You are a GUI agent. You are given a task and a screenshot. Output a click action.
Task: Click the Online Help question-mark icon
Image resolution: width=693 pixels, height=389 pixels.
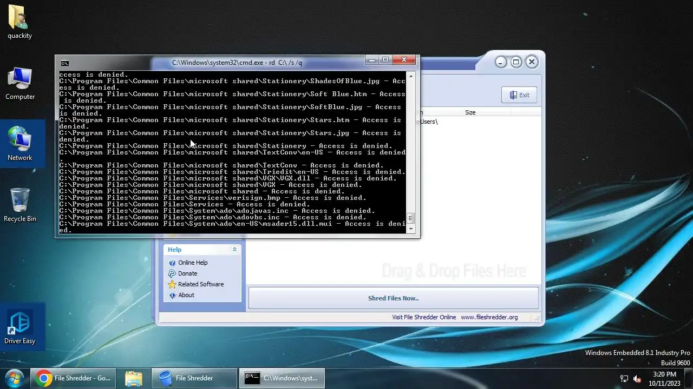pyautogui.click(x=172, y=263)
